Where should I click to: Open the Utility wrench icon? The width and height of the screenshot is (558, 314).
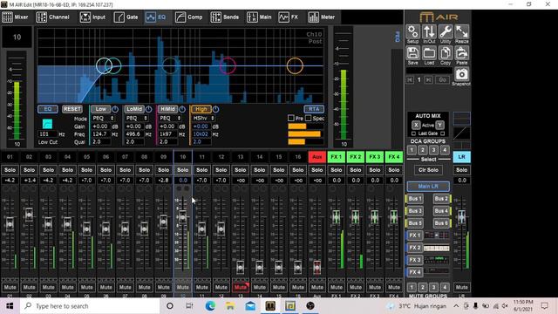(446, 32)
